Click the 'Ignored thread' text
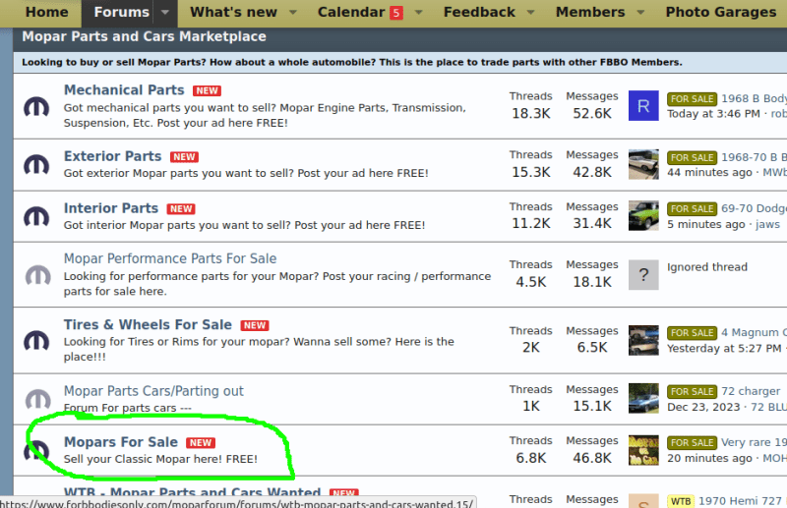This screenshot has width=787, height=508. coord(707,267)
